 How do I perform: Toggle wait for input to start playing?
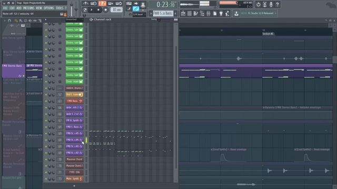coord(94,4)
